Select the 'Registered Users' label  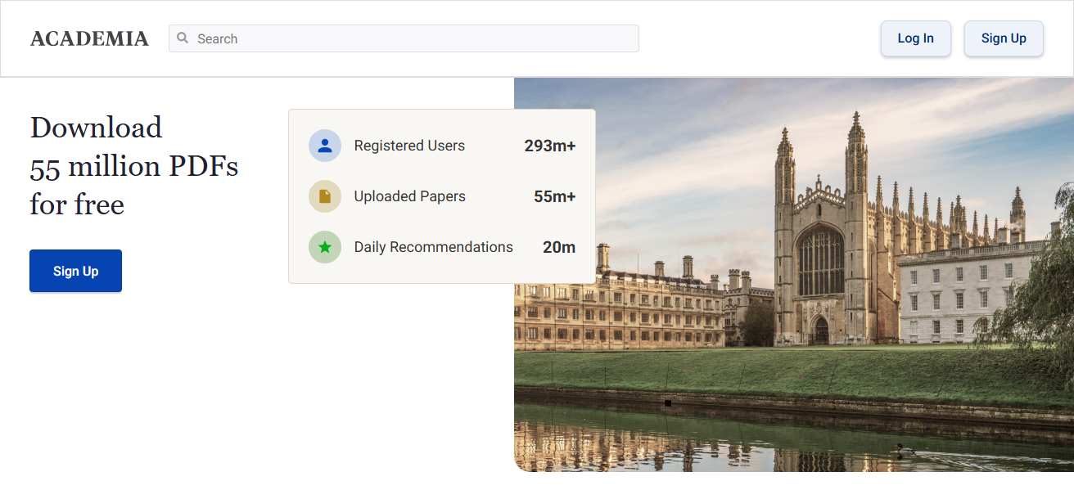409,146
